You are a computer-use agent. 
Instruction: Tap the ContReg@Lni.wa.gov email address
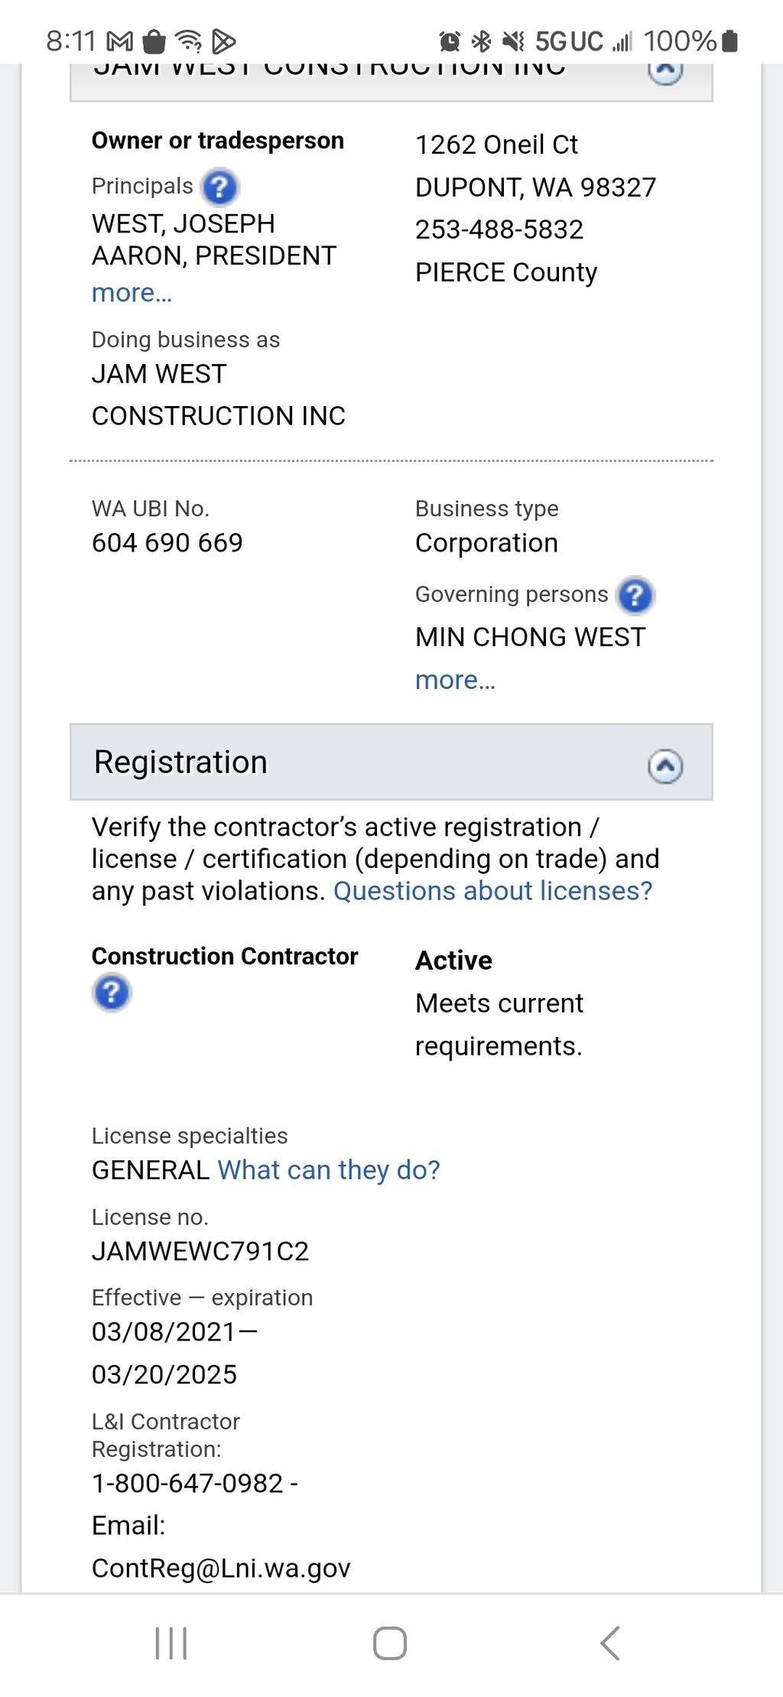click(221, 1568)
